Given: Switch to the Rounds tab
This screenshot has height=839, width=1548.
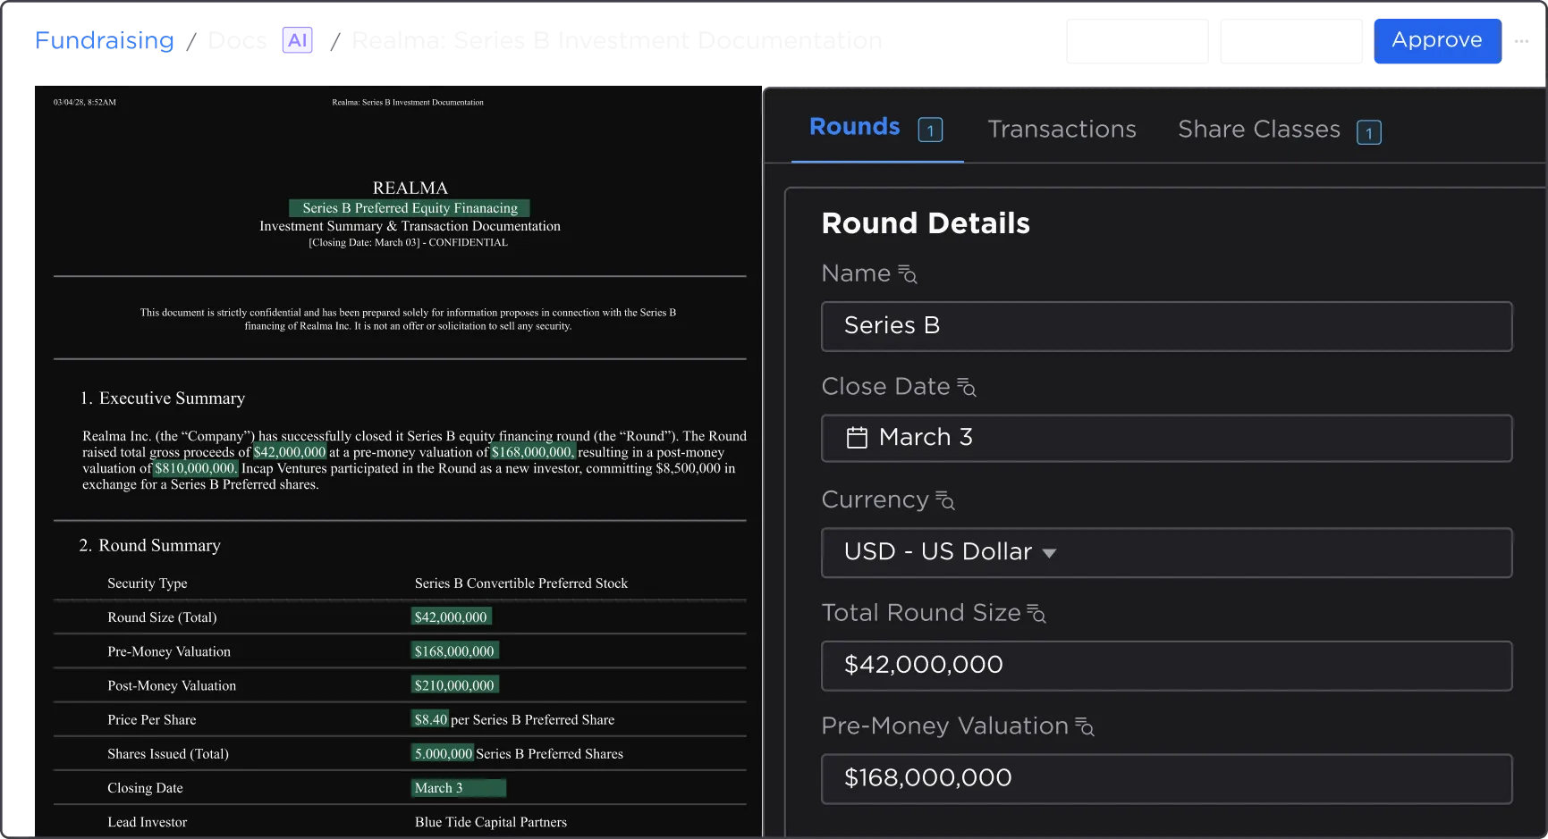Looking at the screenshot, I should (x=855, y=127).
